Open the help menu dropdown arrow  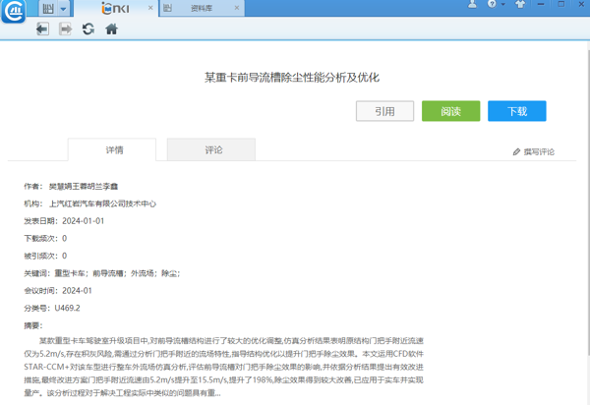[x=503, y=5]
